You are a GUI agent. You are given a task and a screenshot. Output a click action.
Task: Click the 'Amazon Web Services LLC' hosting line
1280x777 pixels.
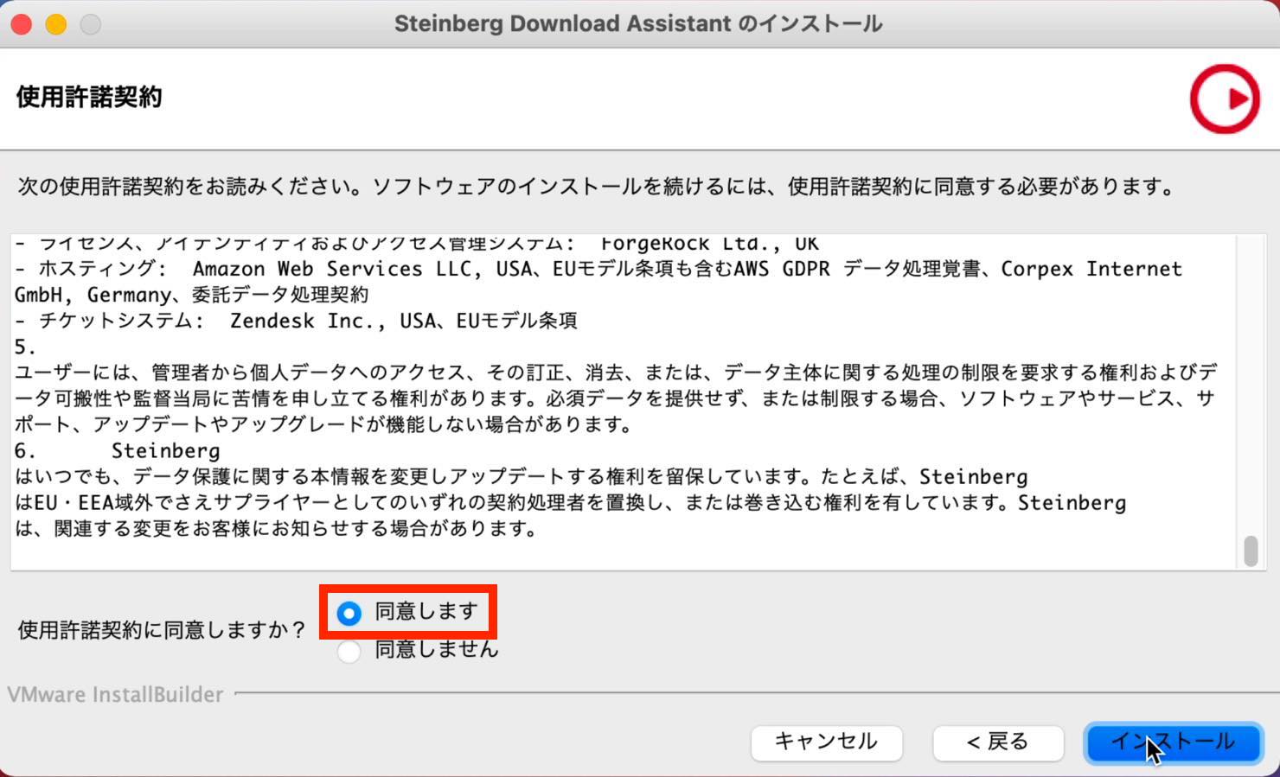pyautogui.click(x=598, y=269)
